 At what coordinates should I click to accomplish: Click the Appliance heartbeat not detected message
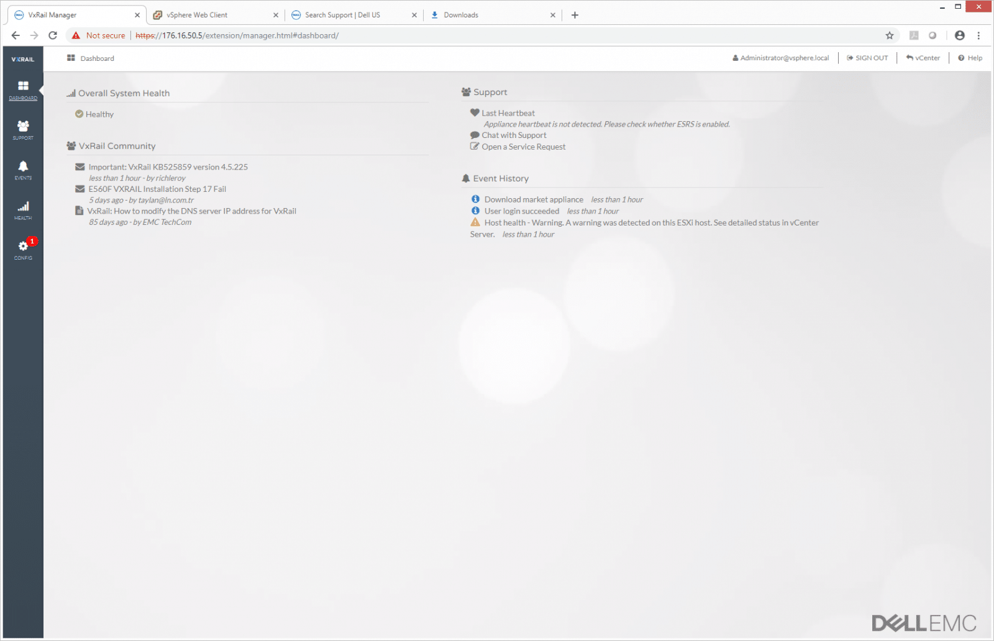coord(607,124)
